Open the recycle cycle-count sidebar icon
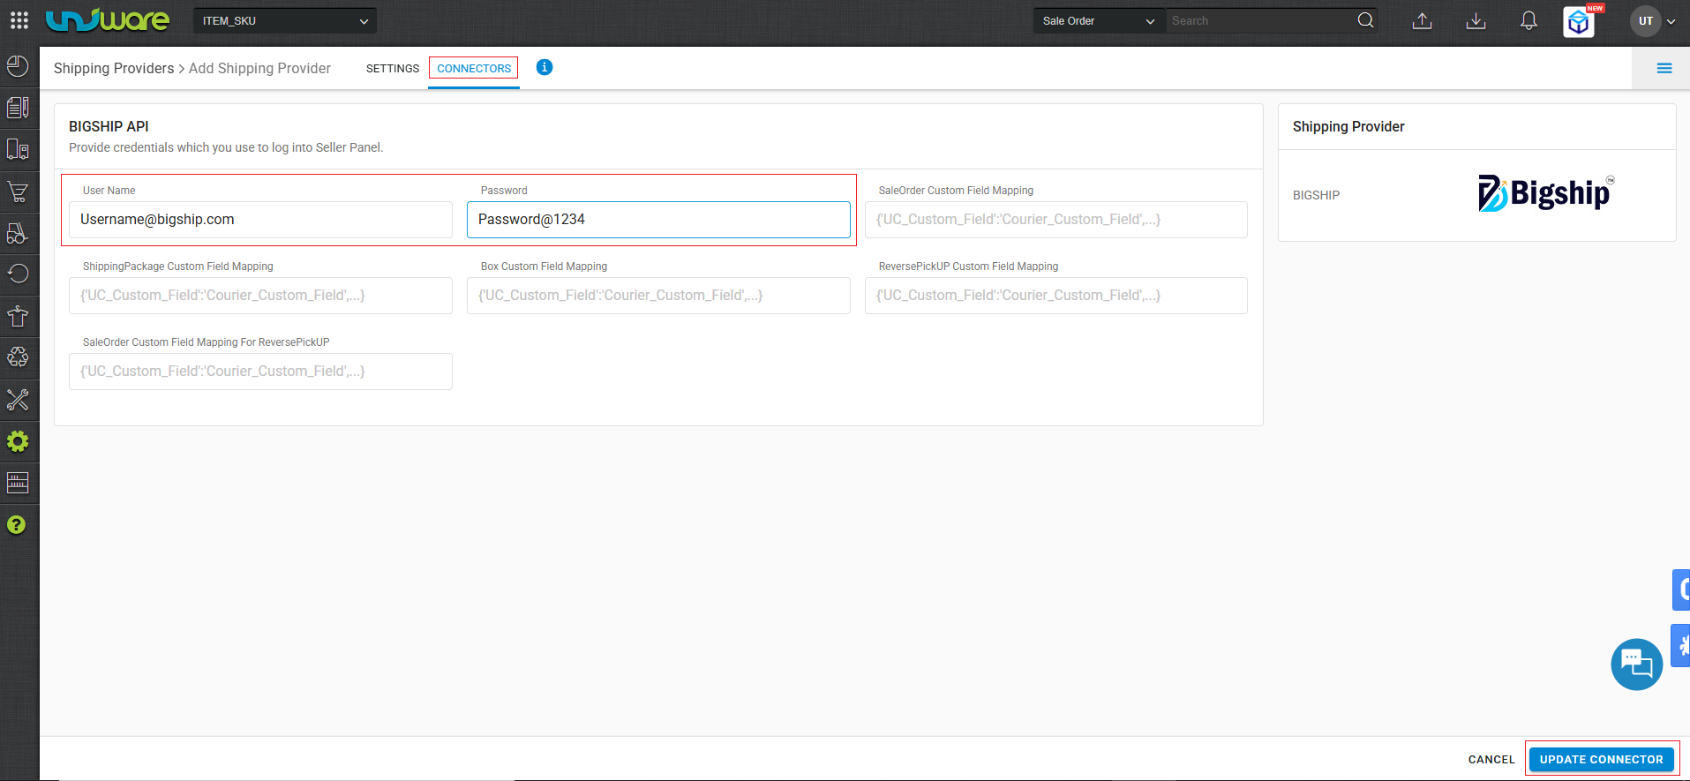This screenshot has width=1690, height=781. coord(18,357)
